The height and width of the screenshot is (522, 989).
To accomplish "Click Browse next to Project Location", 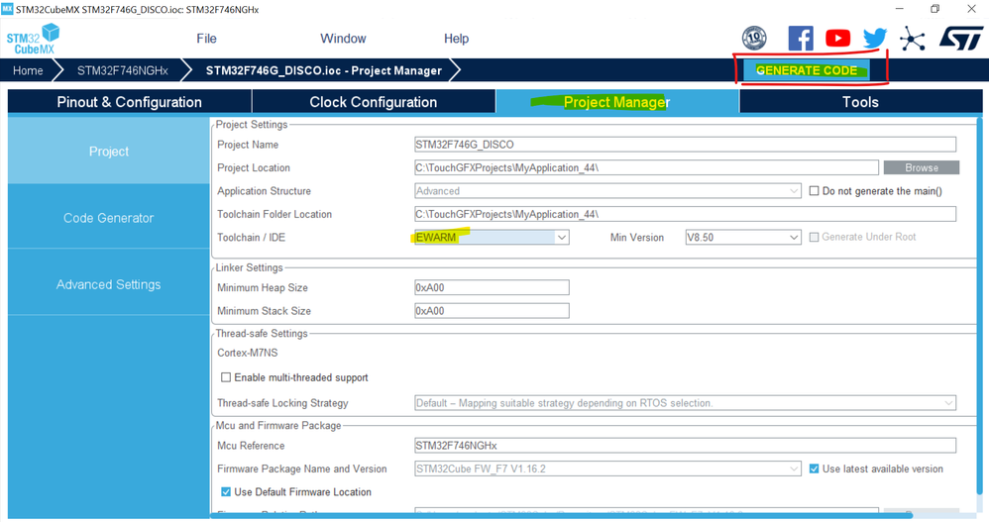I will pyautogui.click(x=922, y=167).
